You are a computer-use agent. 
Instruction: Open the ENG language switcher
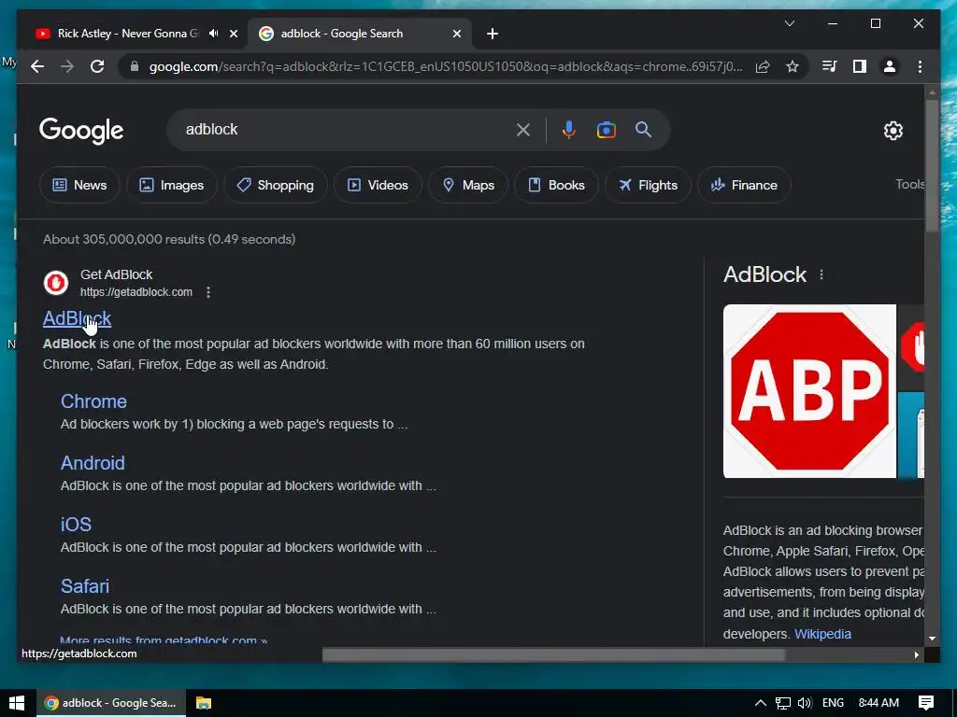(833, 703)
